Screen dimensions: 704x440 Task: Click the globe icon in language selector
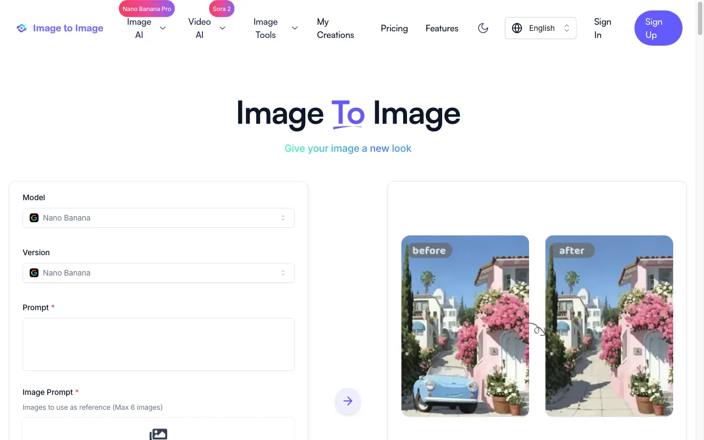tap(517, 28)
